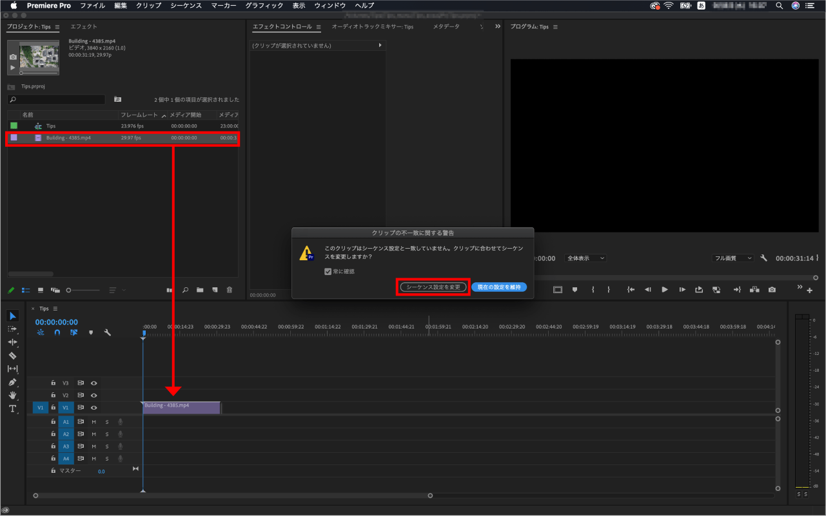
Task: Click Export Frame camera in program monitor
Action: [772, 290]
